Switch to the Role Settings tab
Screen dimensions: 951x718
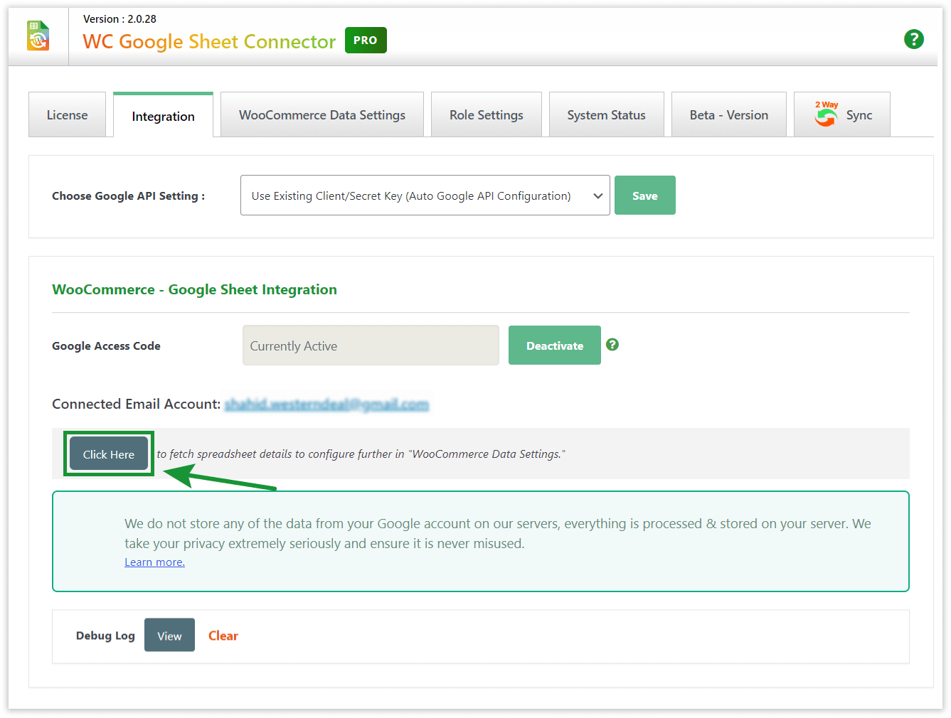487,114
